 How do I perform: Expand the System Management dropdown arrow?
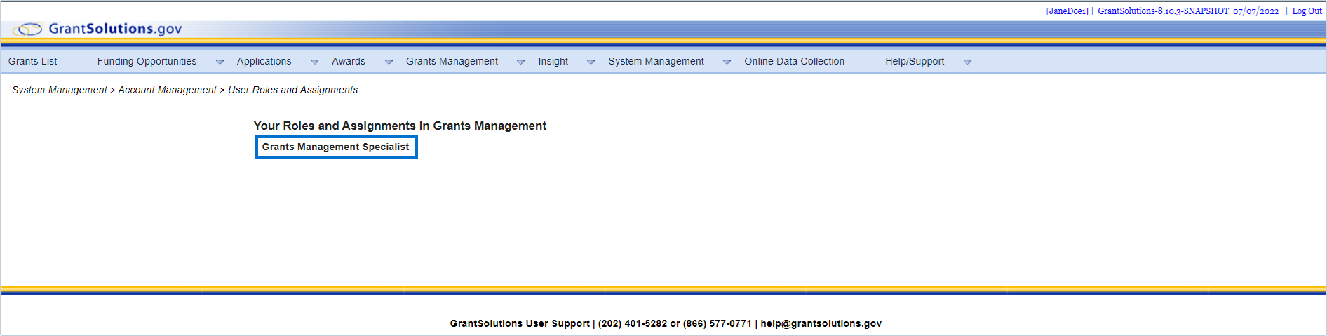(x=727, y=62)
